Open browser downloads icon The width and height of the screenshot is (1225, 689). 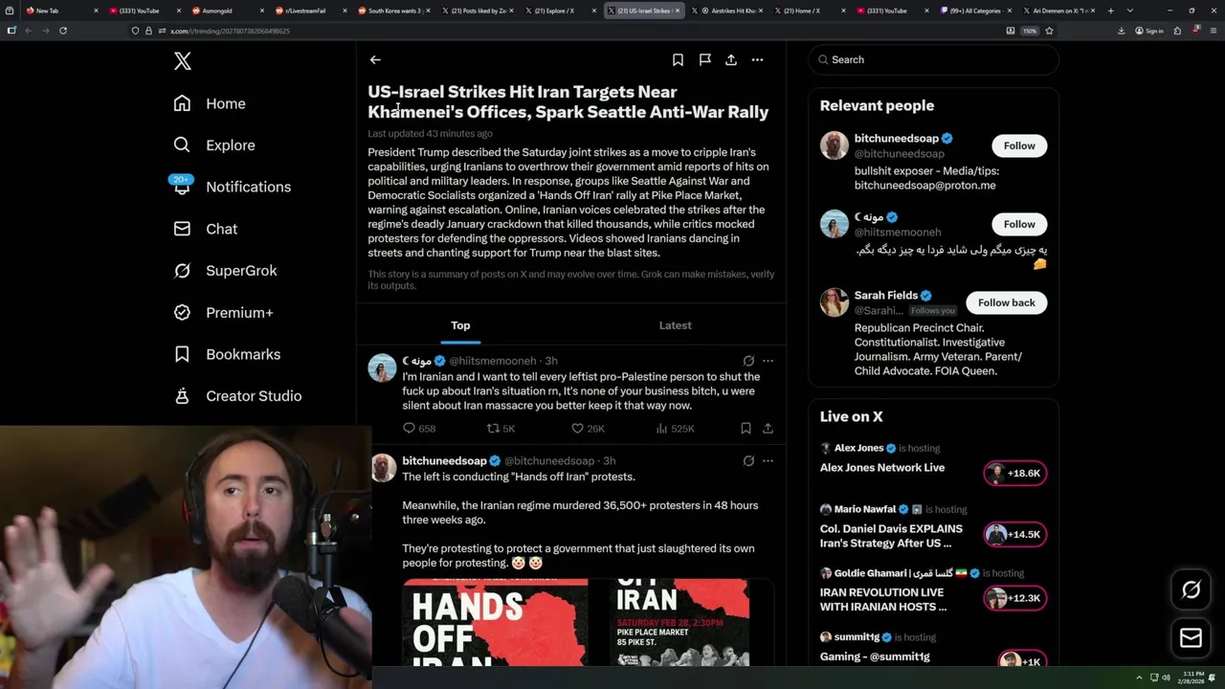click(x=1121, y=31)
